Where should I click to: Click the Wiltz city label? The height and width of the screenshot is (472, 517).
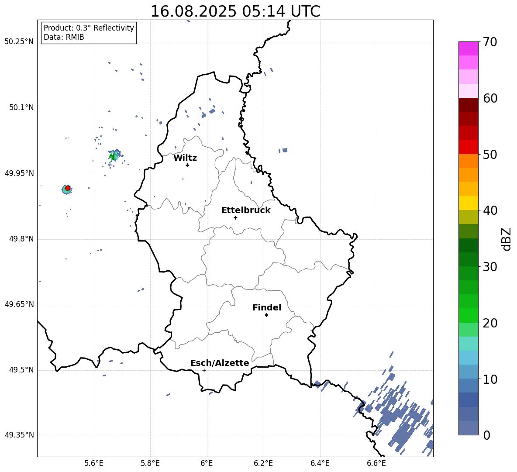[185, 158]
